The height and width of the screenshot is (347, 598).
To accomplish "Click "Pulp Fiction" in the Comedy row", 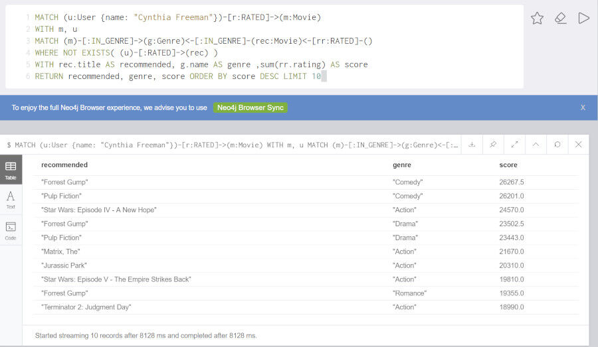I will [x=61, y=196].
